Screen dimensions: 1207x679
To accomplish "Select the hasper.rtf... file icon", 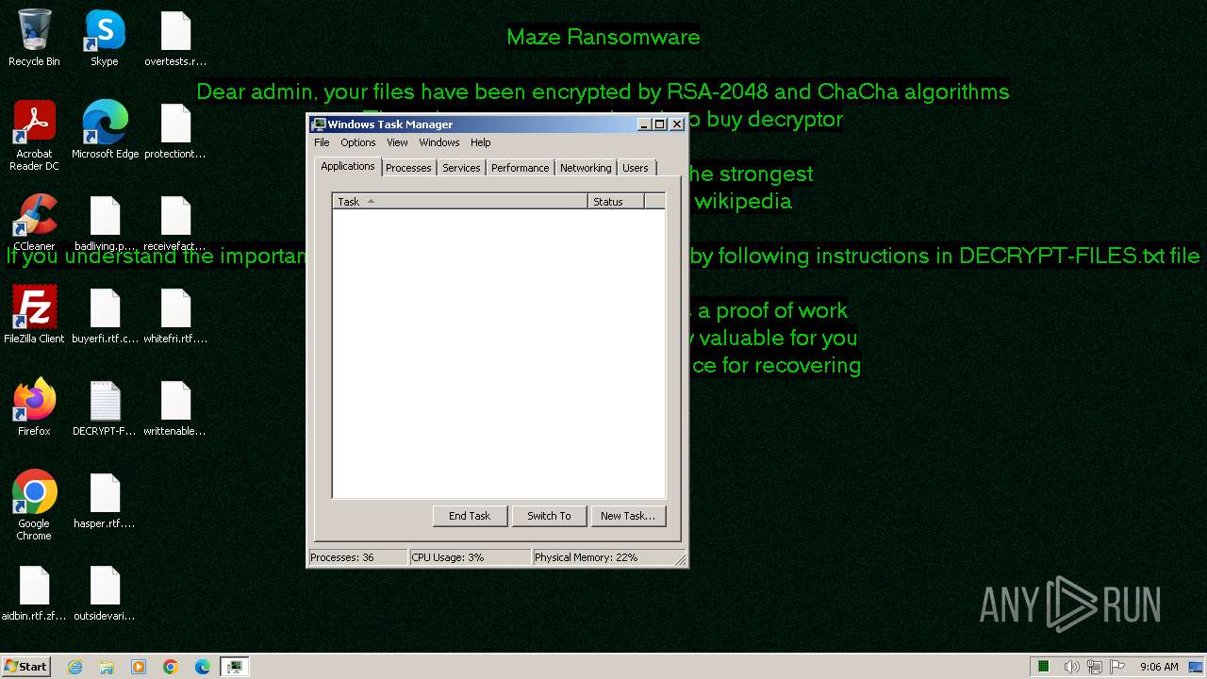I will pyautogui.click(x=105, y=501).
